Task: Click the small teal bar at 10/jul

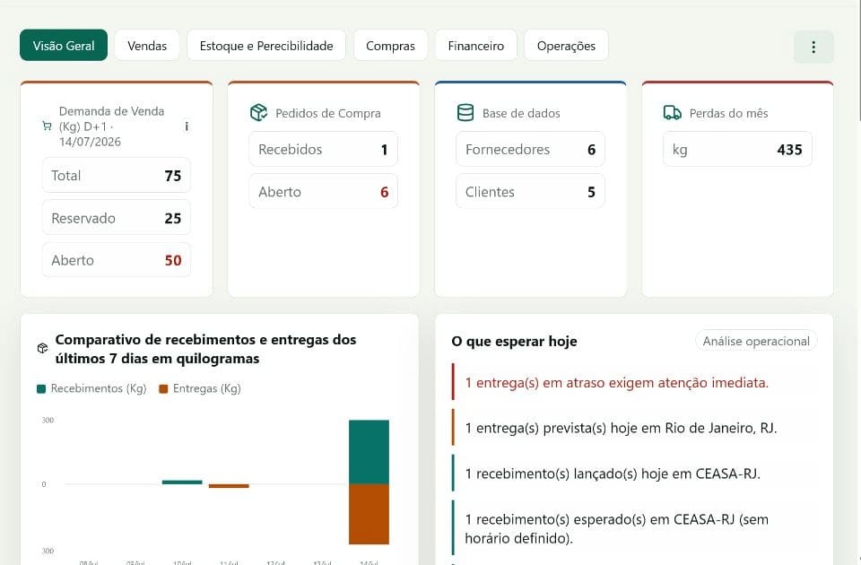Action: pyautogui.click(x=182, y=482)
